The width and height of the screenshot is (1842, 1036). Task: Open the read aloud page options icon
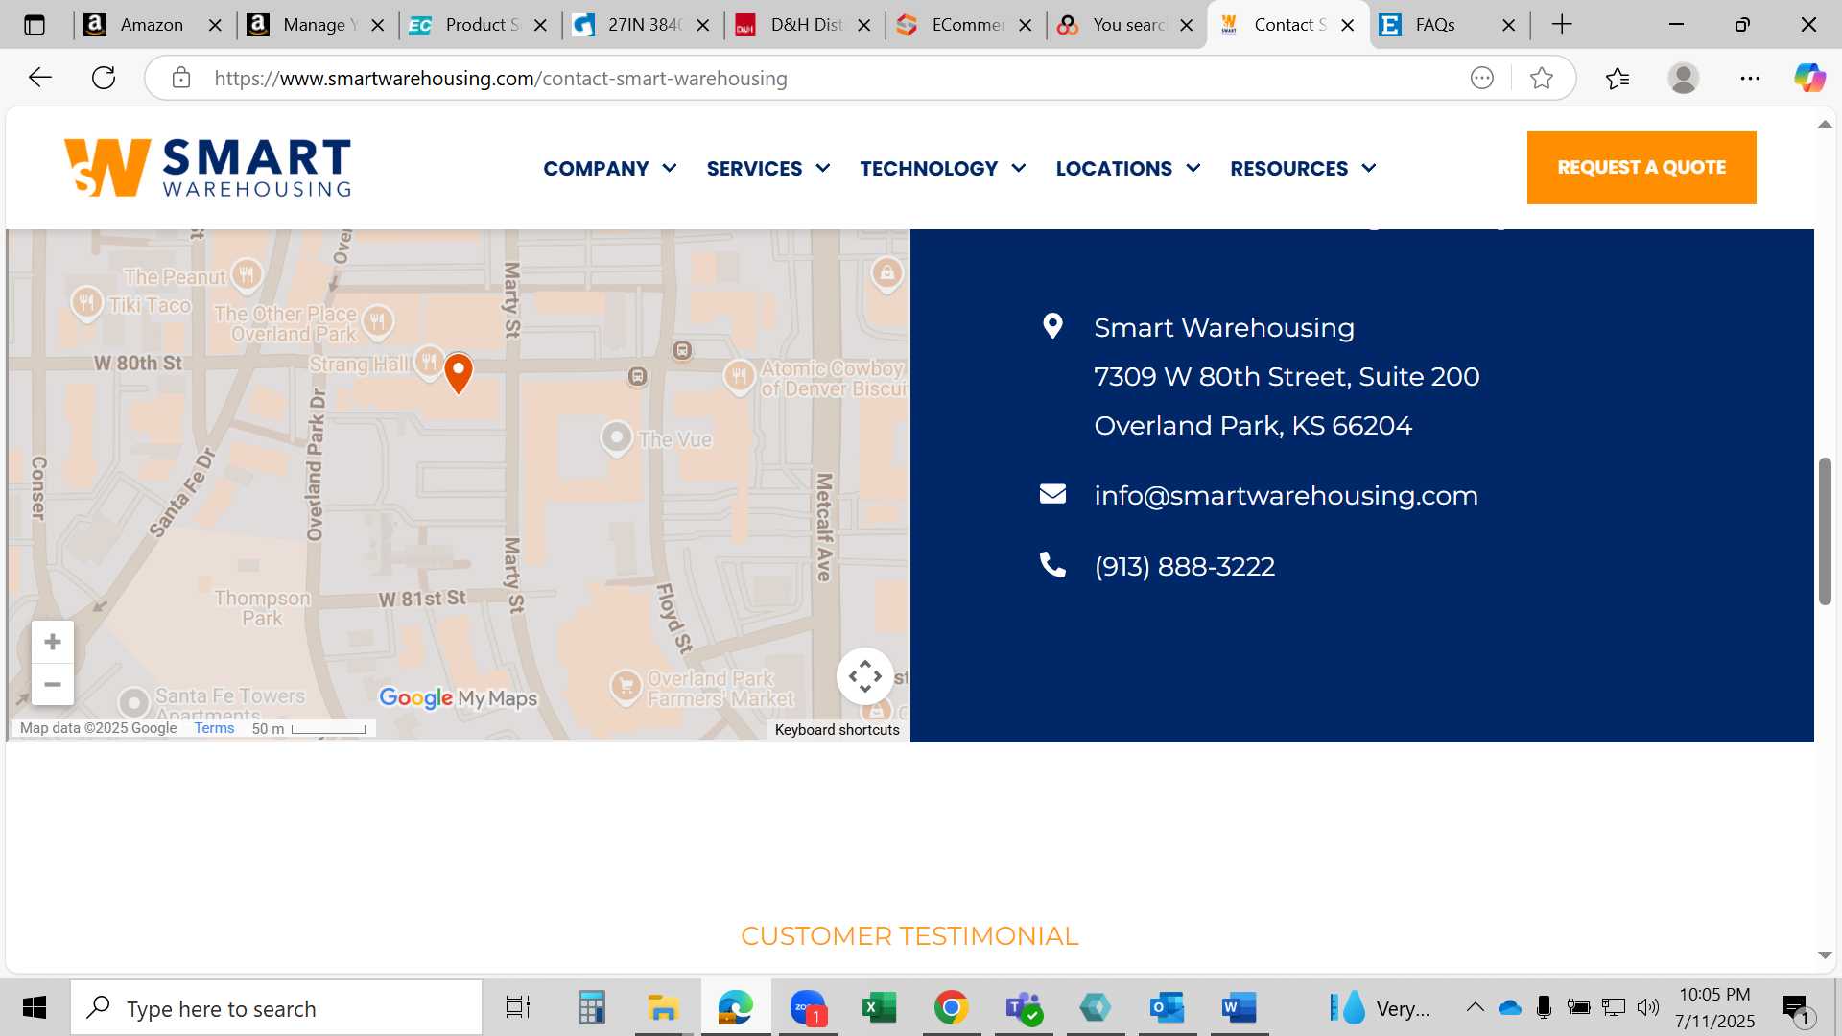[x=1482, y=78]
